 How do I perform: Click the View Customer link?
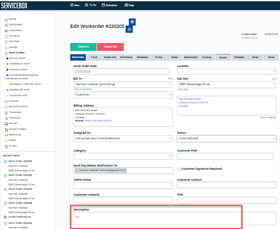[83, 89]
